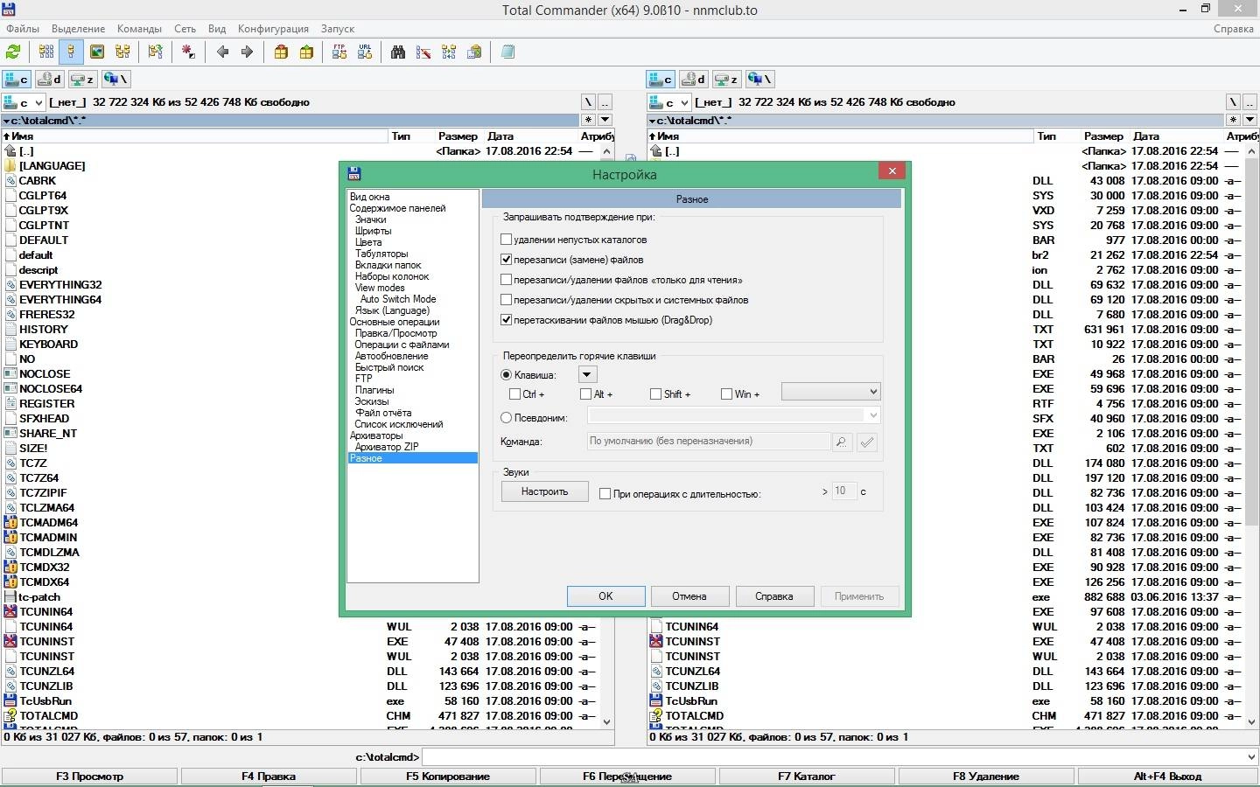
Task: Select the Псевдоним radio button
Action: click(x=506, y=418)
